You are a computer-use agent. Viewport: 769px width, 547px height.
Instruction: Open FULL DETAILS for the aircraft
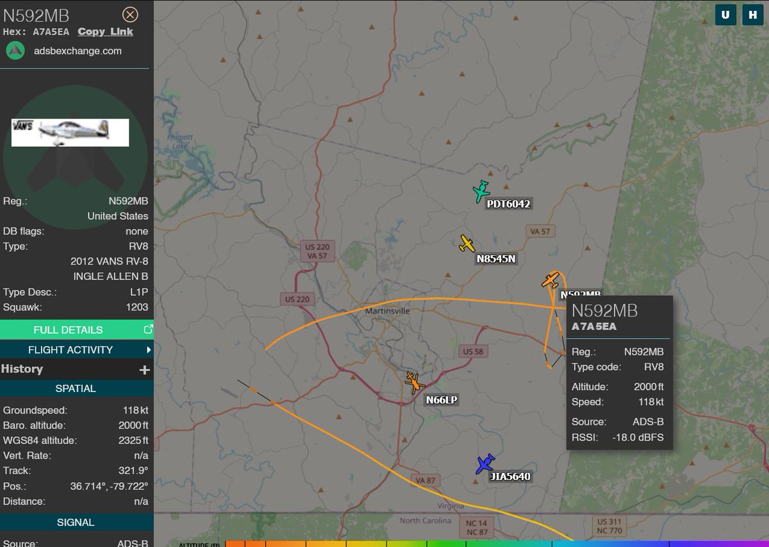68,330
